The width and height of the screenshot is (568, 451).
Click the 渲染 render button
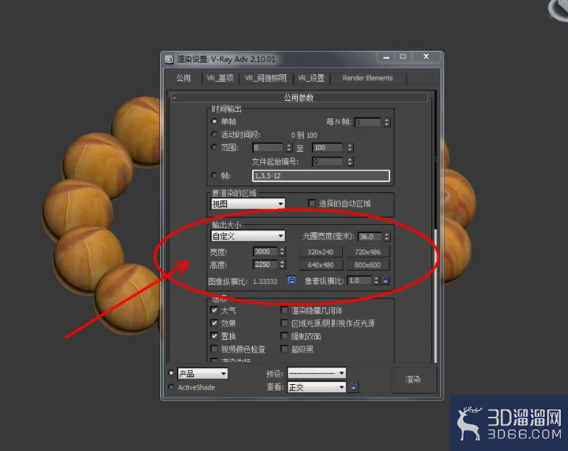[x=414, y=379]
